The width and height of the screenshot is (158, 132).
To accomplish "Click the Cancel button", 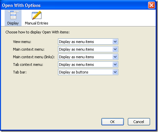I will 139,122.
